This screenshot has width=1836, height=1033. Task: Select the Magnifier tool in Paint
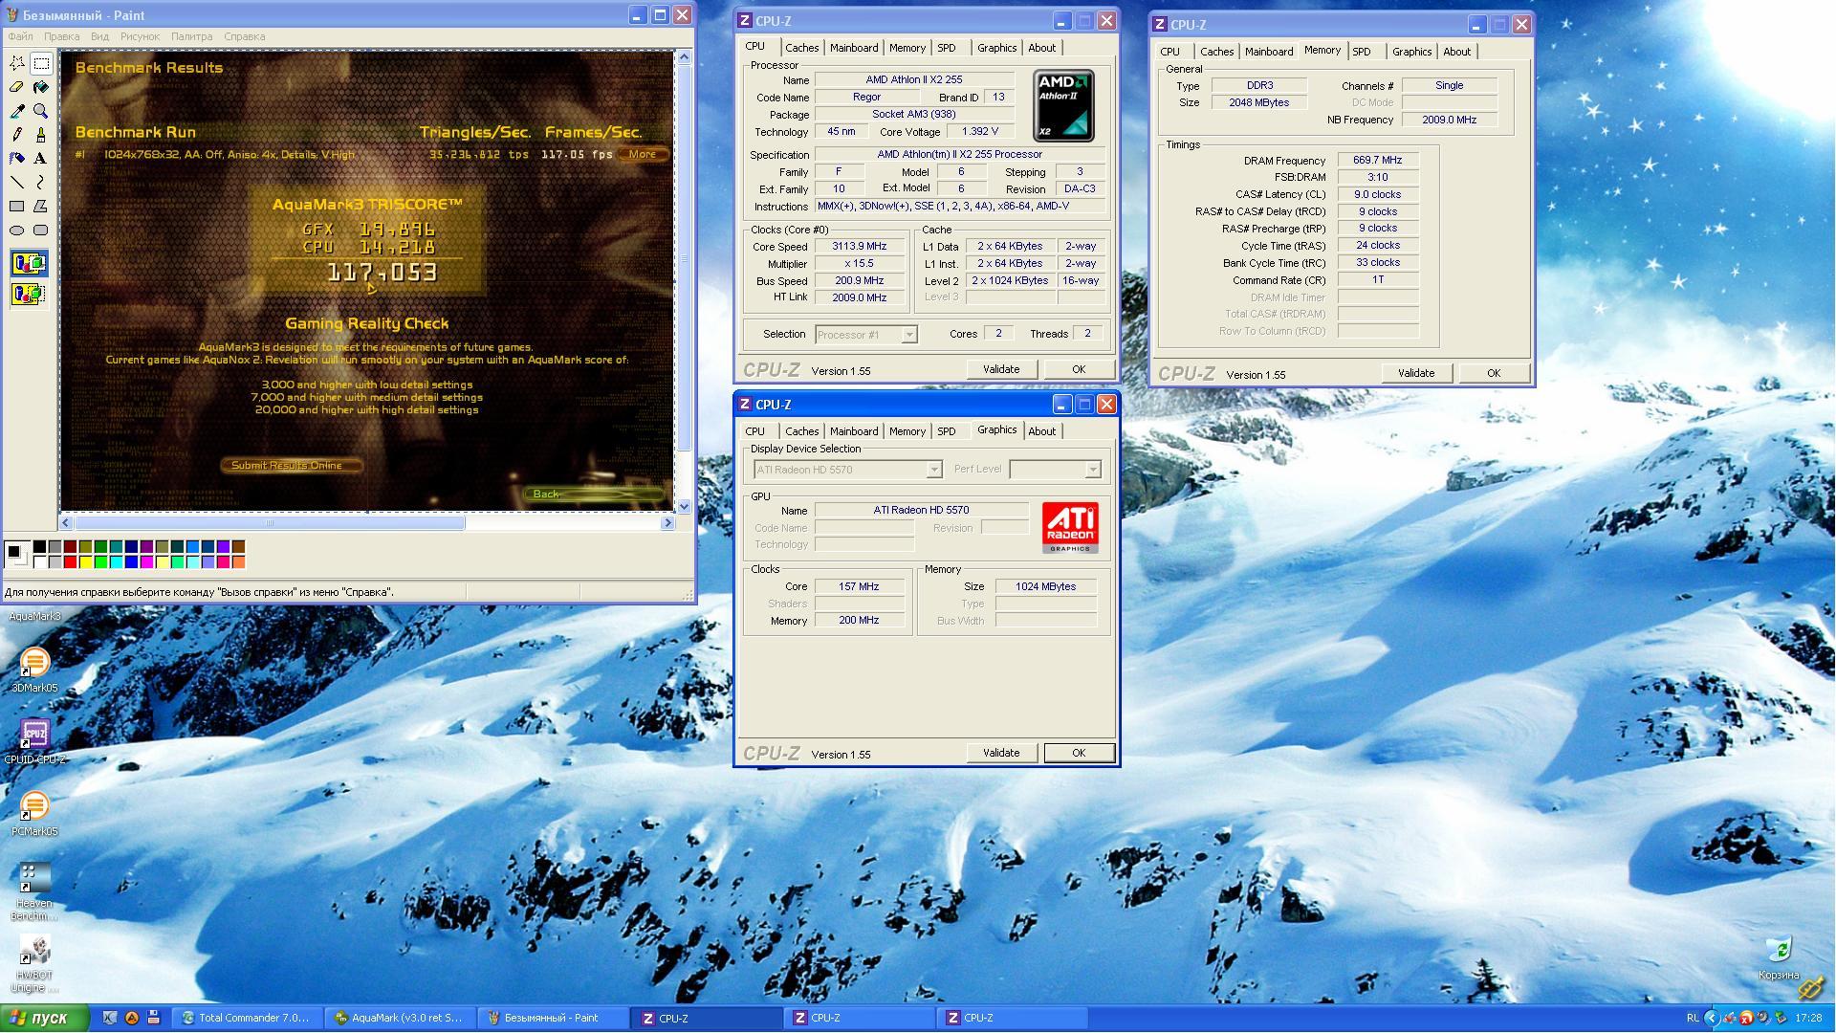[41, 111]
